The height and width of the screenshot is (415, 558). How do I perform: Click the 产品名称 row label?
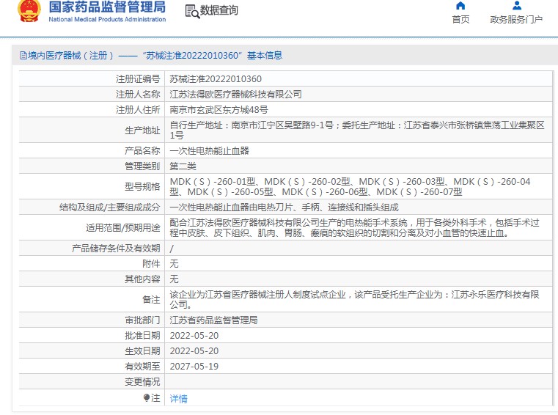coord(142,150)
